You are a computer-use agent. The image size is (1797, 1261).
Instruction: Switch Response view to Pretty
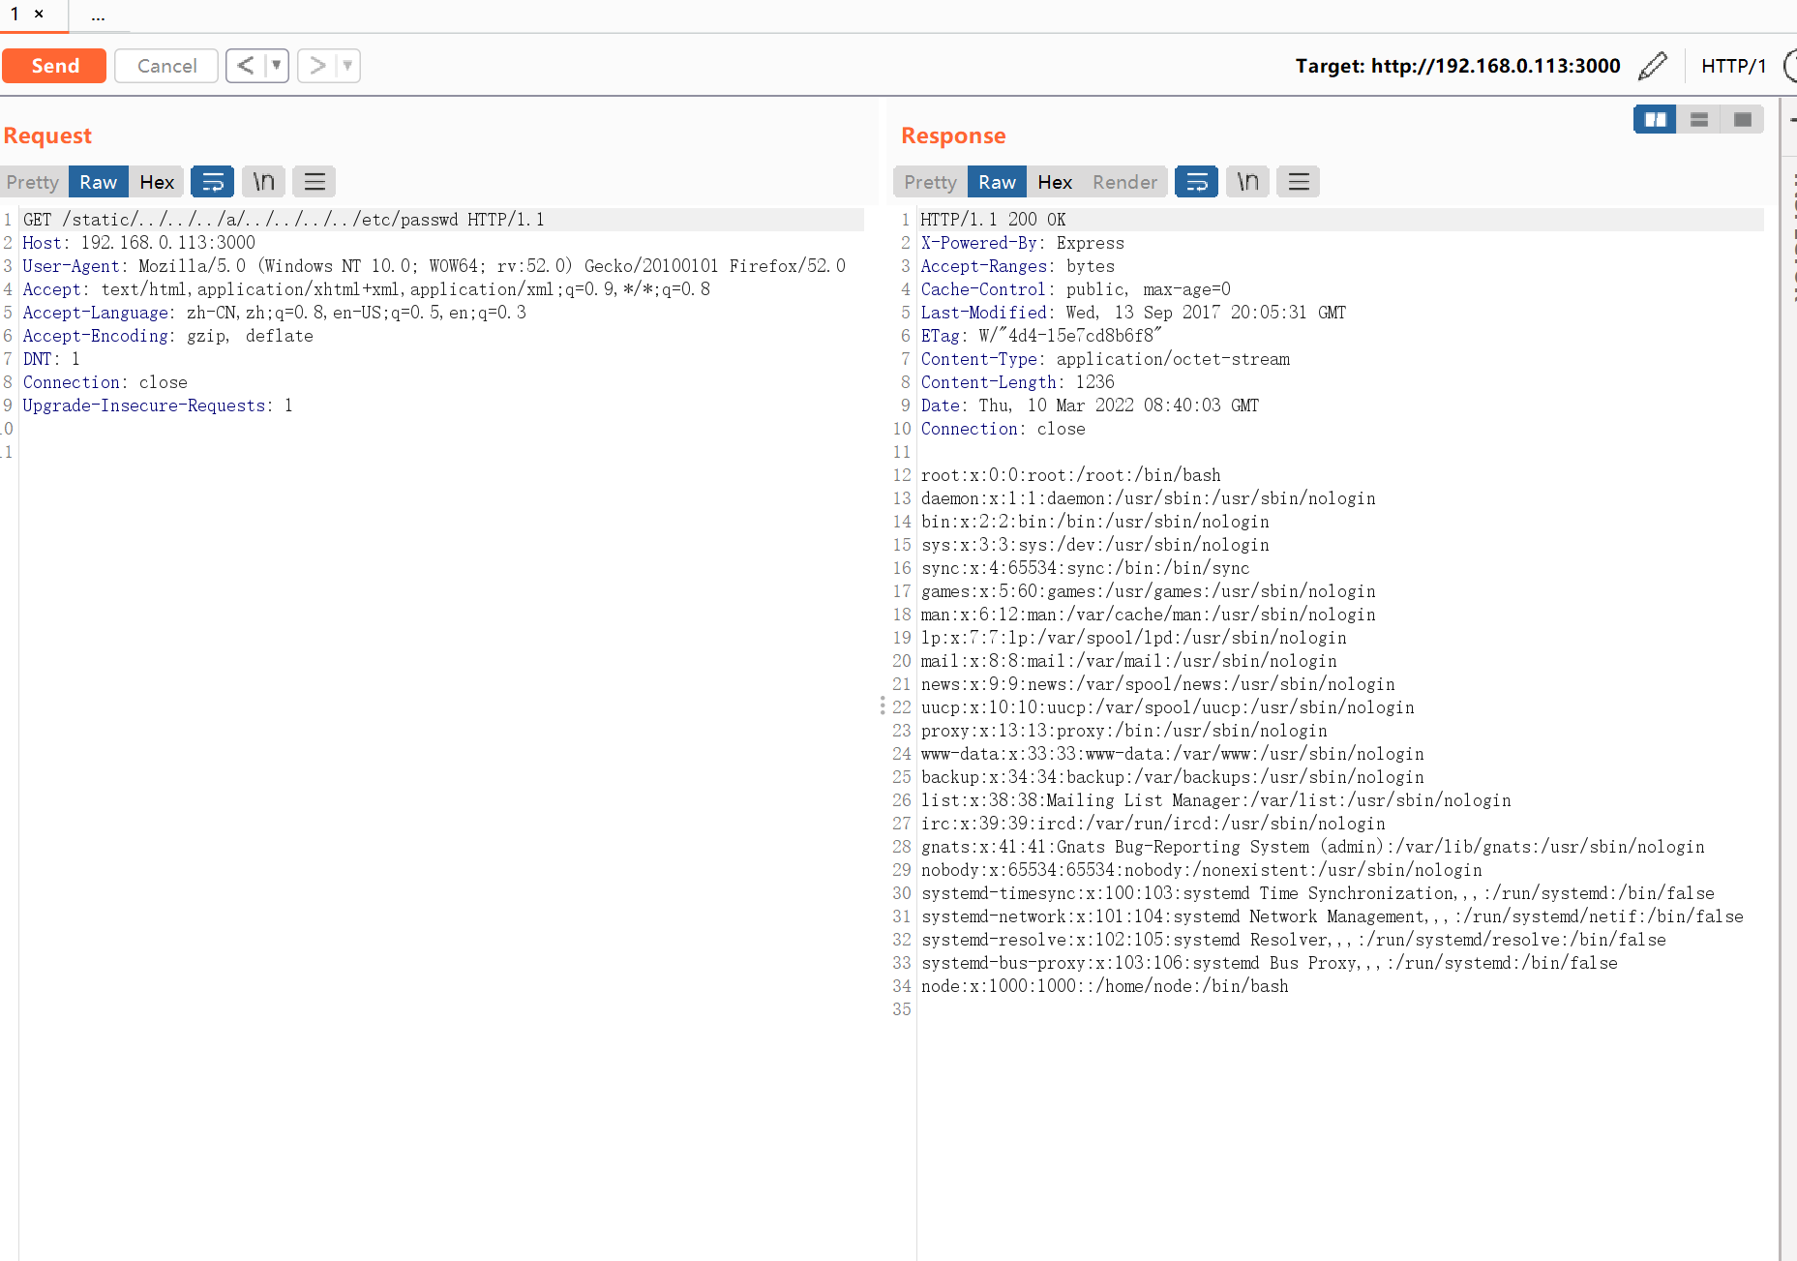[x=930, y=182]
